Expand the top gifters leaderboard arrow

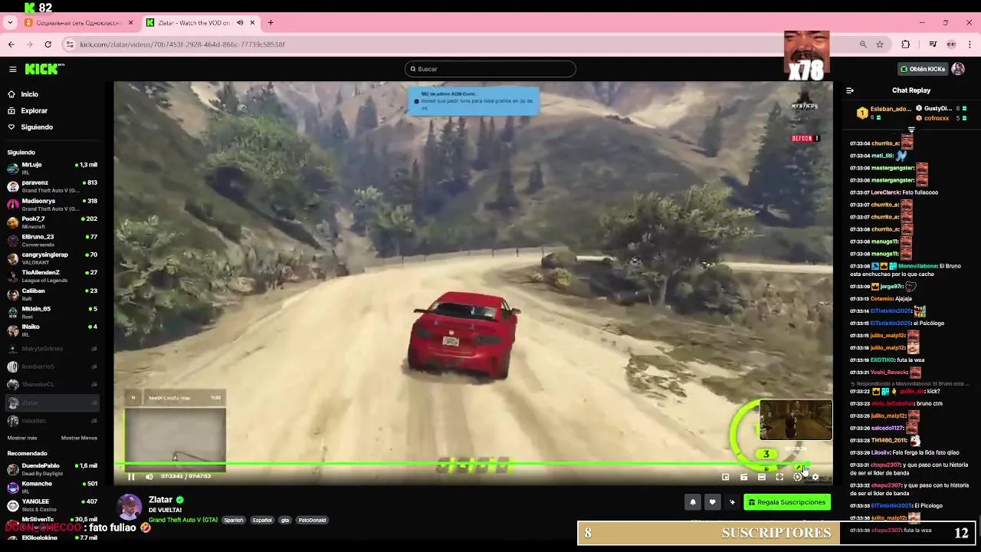tap(911, 130)
